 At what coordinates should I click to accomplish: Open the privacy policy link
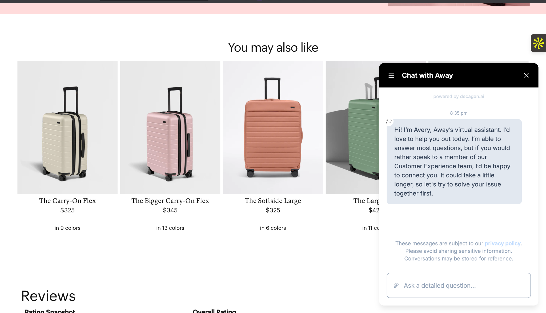[502, 243]
